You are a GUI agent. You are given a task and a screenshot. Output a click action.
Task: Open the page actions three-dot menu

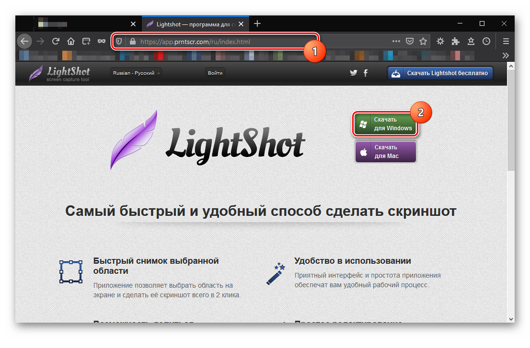tap(396, 41)
